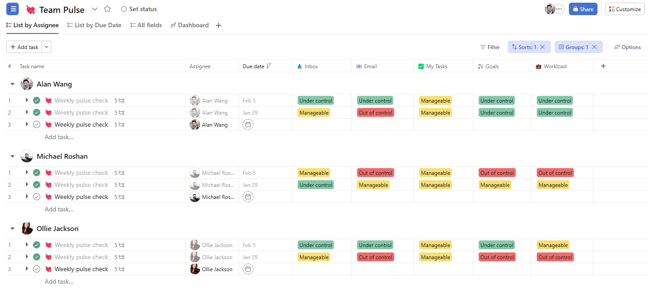Remove the Sorts filter using its X icon
The height and width of the screenshot is (293, 648).
coord(543,47)
